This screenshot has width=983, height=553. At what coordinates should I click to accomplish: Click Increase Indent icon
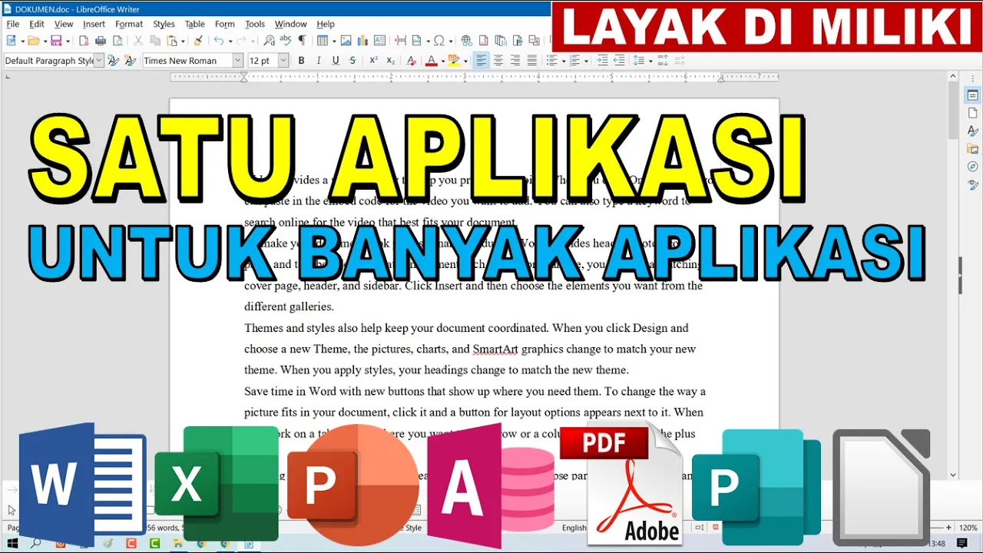coord(602,61)
